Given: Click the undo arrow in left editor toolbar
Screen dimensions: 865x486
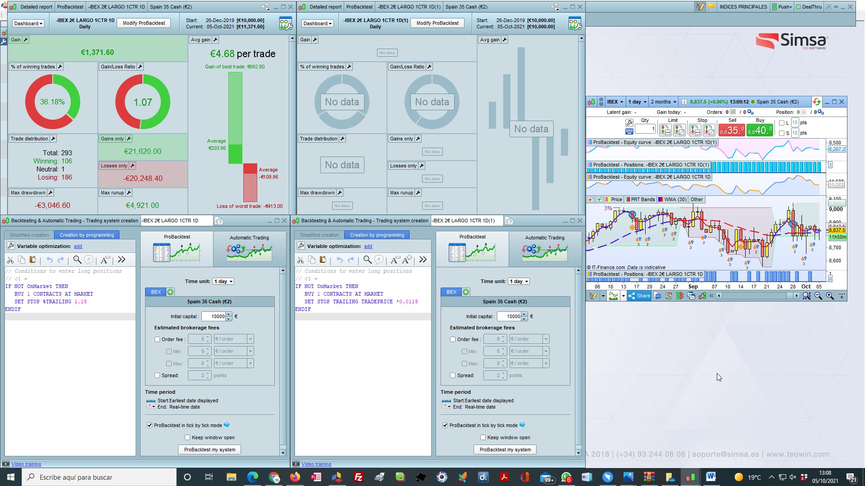Looking at the screenshot, I should tap(50, 260).
